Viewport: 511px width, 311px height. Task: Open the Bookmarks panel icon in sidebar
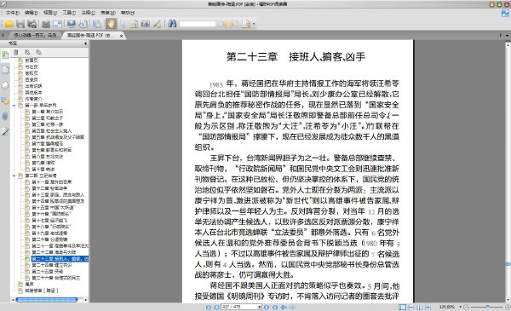pos(5,55)
